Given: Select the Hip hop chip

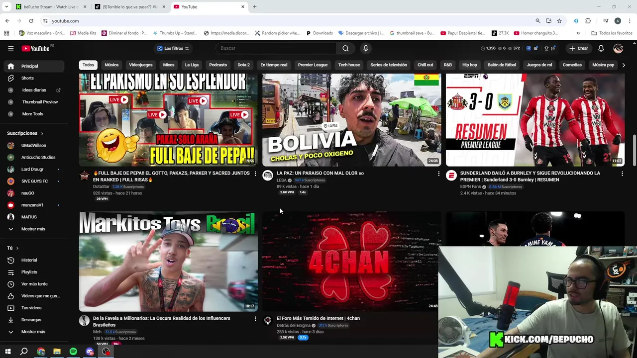Looking at the screenshot, I should [469, 65].
